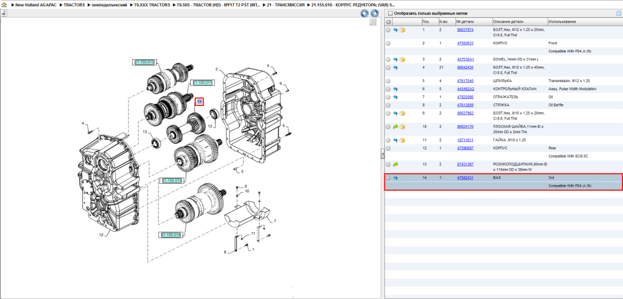
Task: Click blue arrow icon for part 86637974
Action: pyautogui.click(x=396, y=30)
